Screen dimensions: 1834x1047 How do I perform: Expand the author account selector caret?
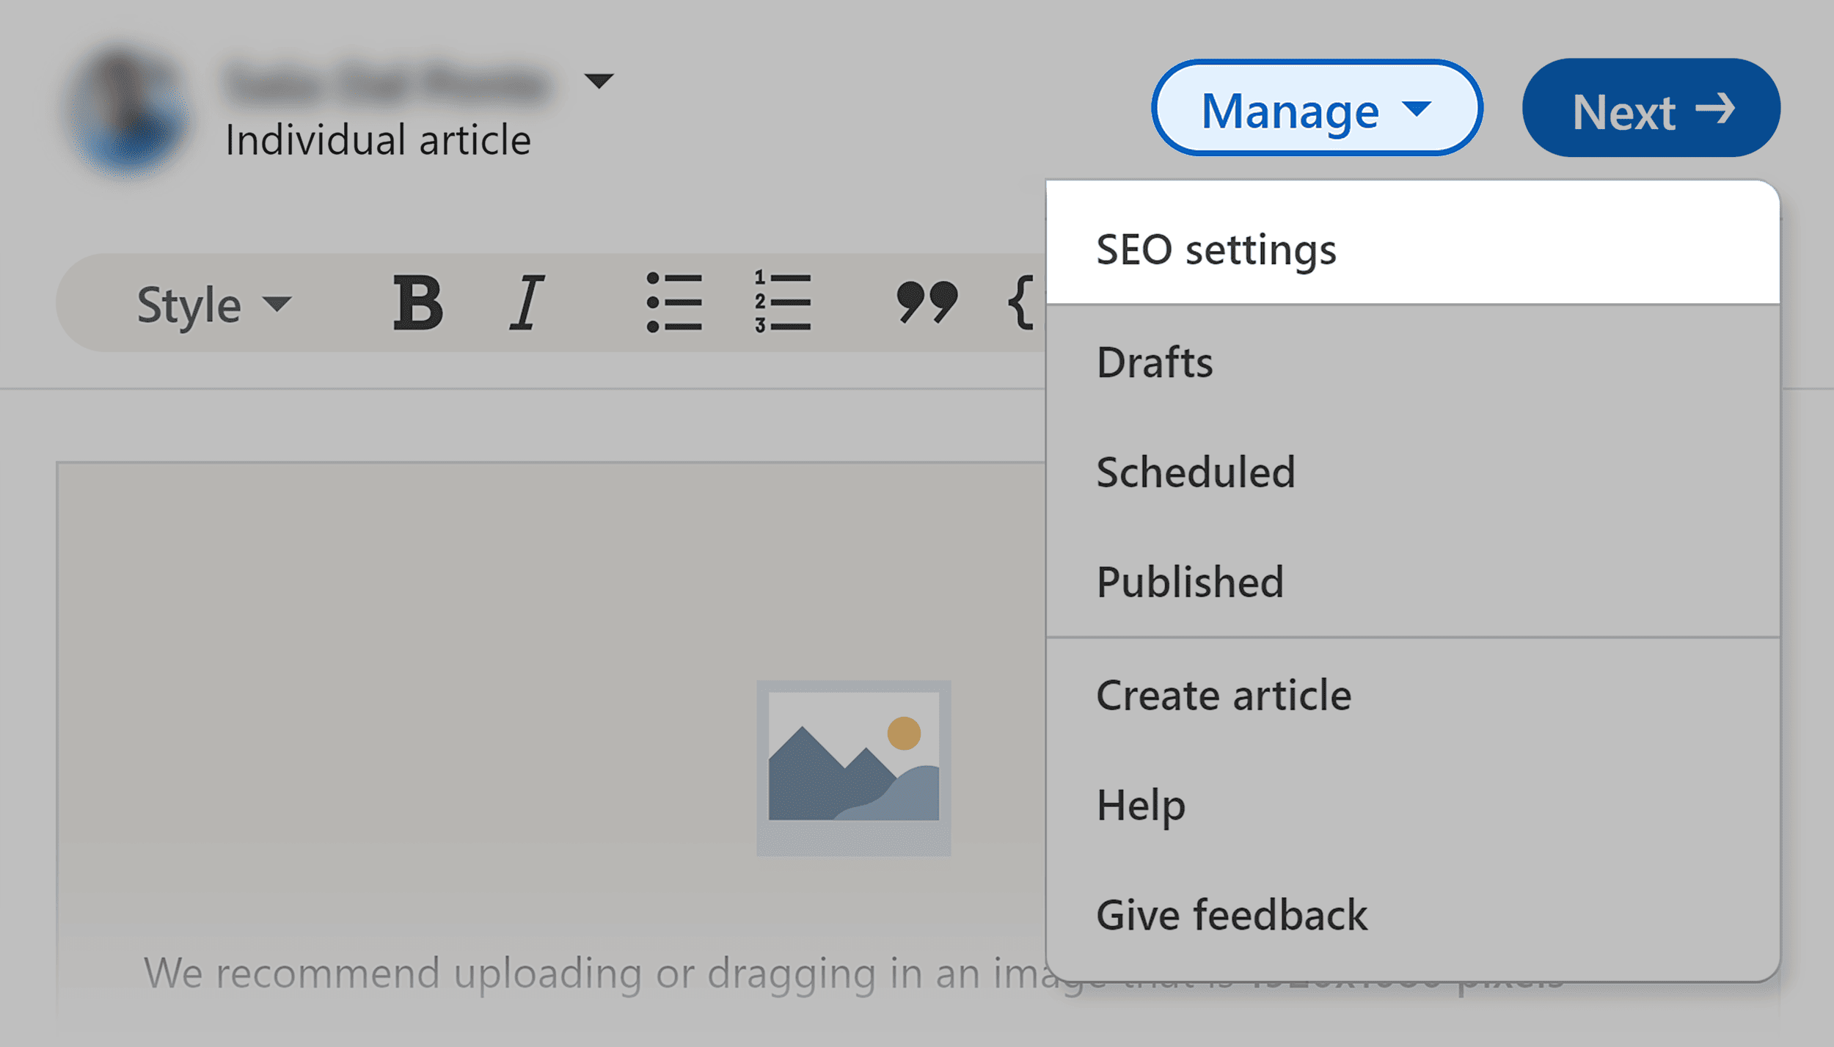tap(600, 81)
